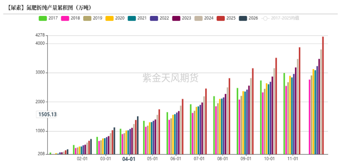Toggle the 2017 legend series
This screenshot has width=341, height=163.
(48, 18)
